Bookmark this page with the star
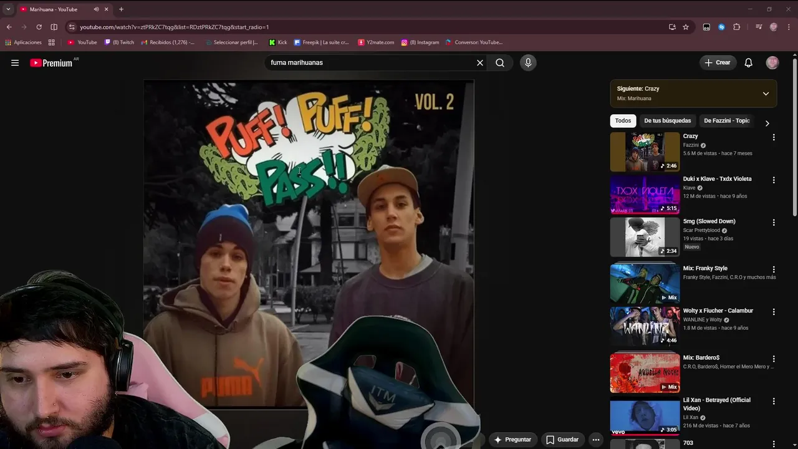The width and height of the screenshot is (798, 449). [x=686, y=27]
